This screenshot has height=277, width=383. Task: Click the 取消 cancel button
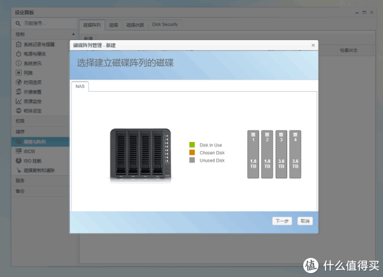tap(305, 221)
